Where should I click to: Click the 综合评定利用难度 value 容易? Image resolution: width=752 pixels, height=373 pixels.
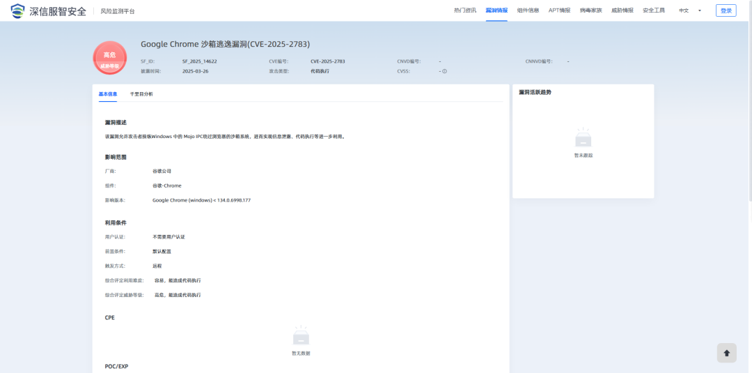tap(178, 280)
